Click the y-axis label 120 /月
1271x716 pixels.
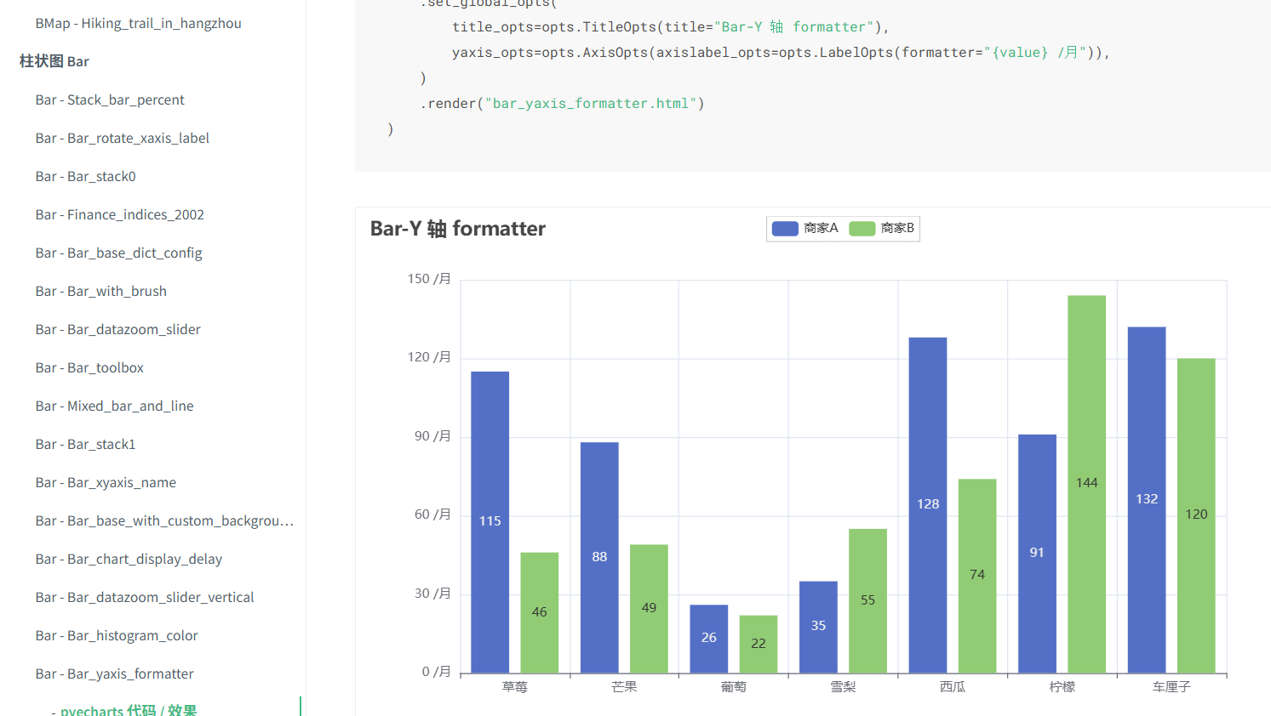[x=429, y=357]
